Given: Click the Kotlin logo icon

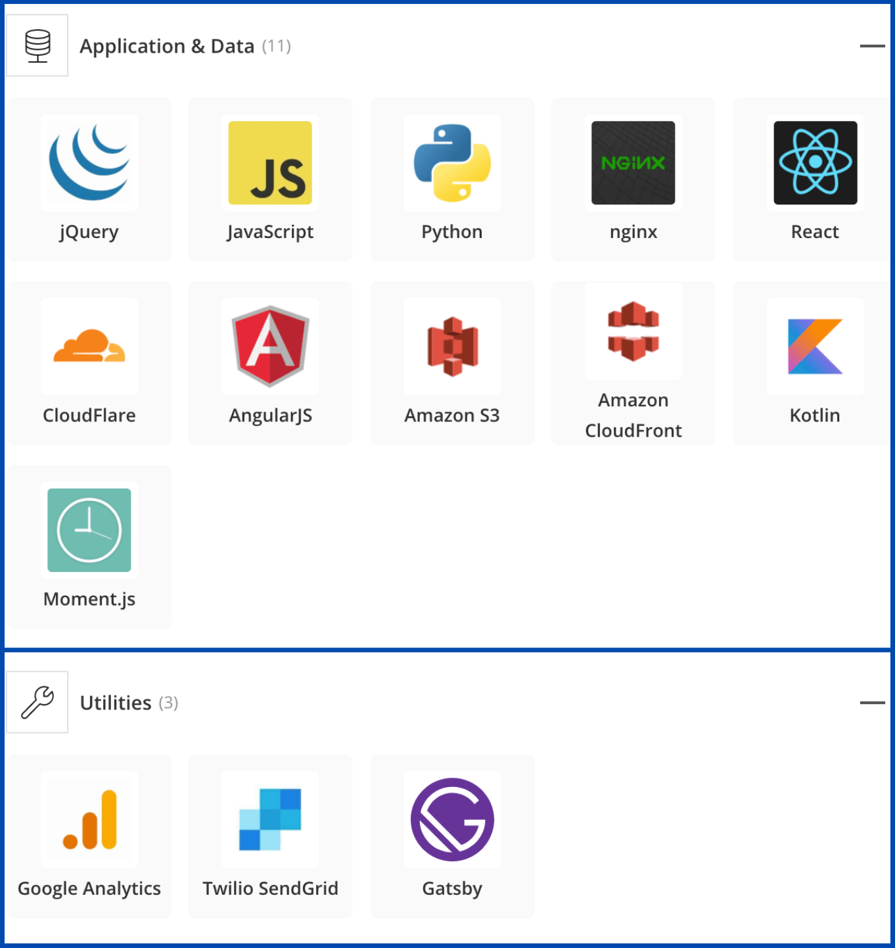Looking at the screenshot, I should (815, 346).
